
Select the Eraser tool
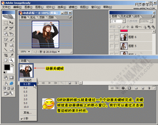[x=6, y=39]
